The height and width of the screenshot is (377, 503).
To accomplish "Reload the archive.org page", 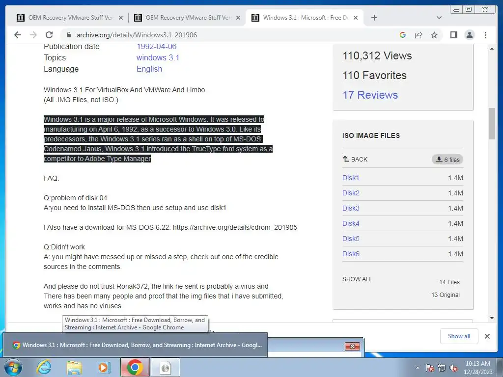I will tap(49, 35).
